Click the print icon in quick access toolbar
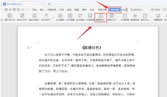The height and width of the screenshot is (97, 167). click(14, 10)
